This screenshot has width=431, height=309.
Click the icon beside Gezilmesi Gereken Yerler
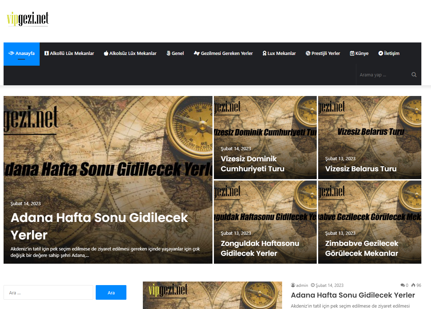(x=196, y=54)
